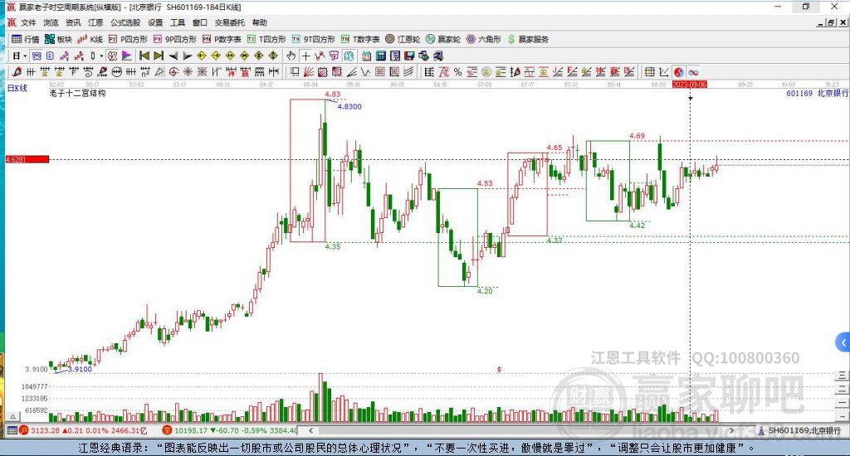Step chart right with black right arrow
Screen dimensions: 850x456
tap(187, 56)
